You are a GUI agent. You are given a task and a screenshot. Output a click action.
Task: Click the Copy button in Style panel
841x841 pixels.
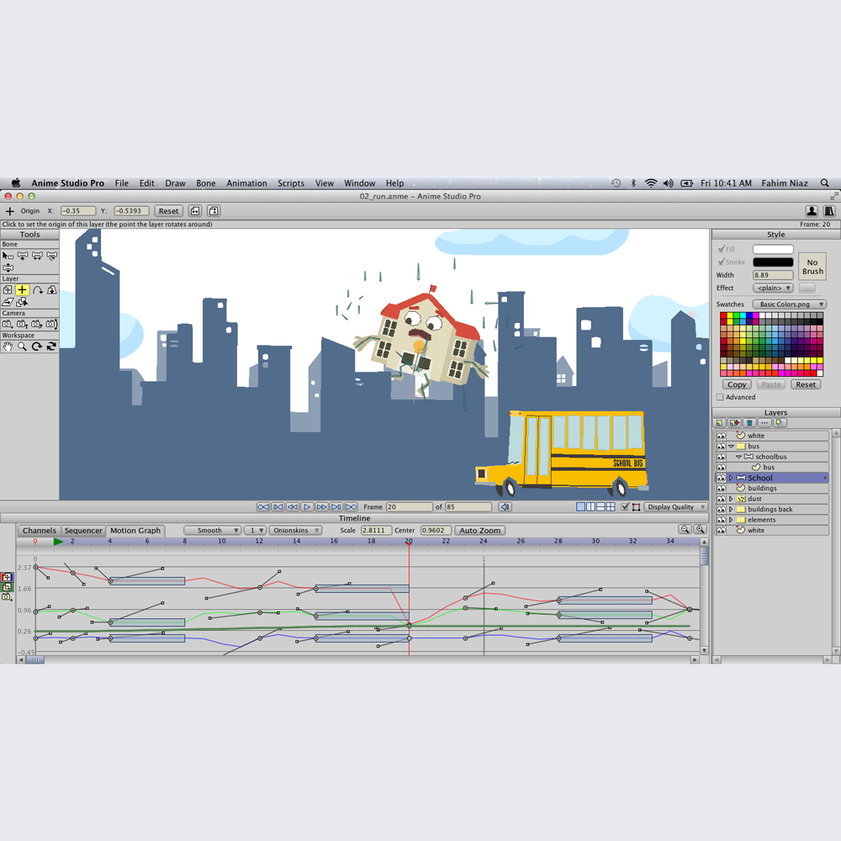coord(737,384)
